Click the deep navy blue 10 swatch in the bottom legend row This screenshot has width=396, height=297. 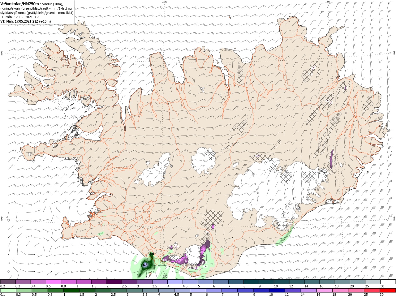point(277,291)
